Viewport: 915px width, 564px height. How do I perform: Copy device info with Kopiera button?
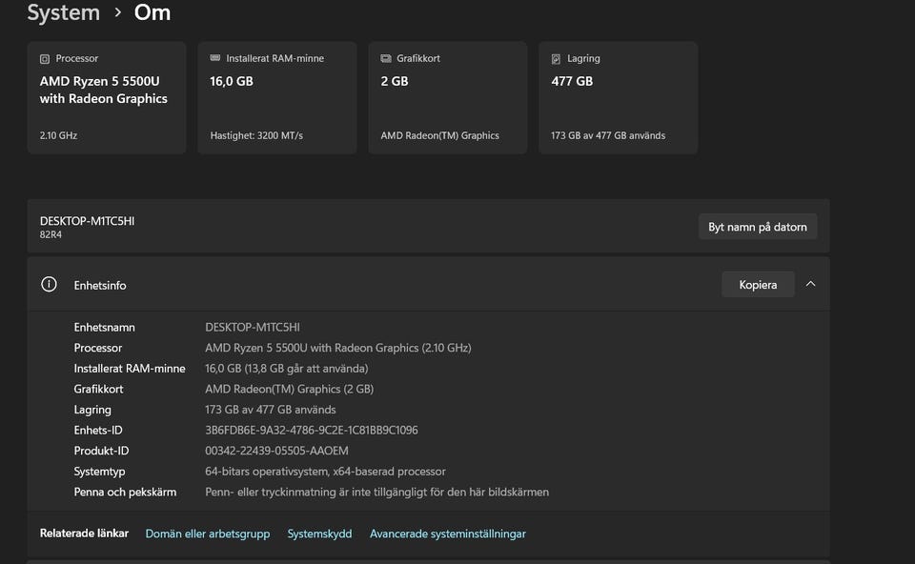(x=758, y=285)
